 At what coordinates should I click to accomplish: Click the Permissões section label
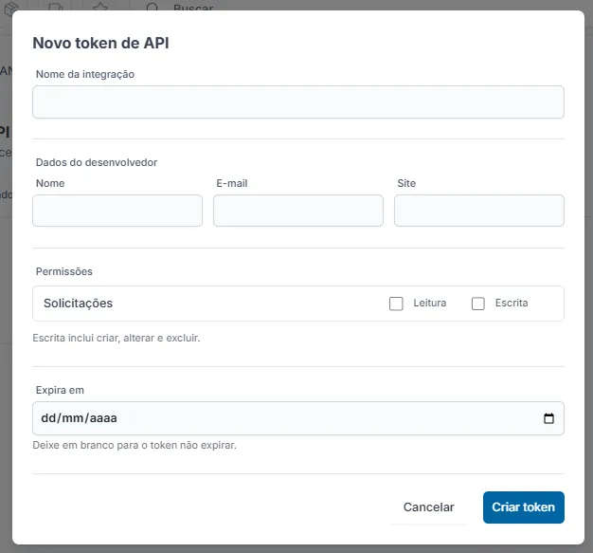pyautogui.click(x=63, y=271)
